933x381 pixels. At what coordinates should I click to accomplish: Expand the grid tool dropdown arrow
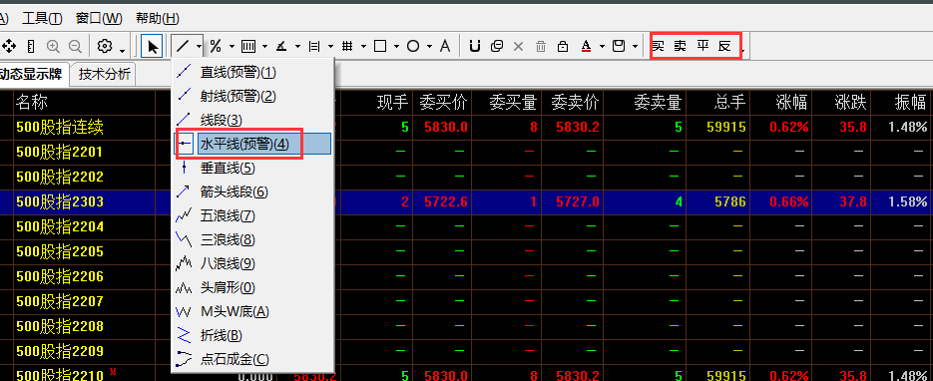(363, 46)
